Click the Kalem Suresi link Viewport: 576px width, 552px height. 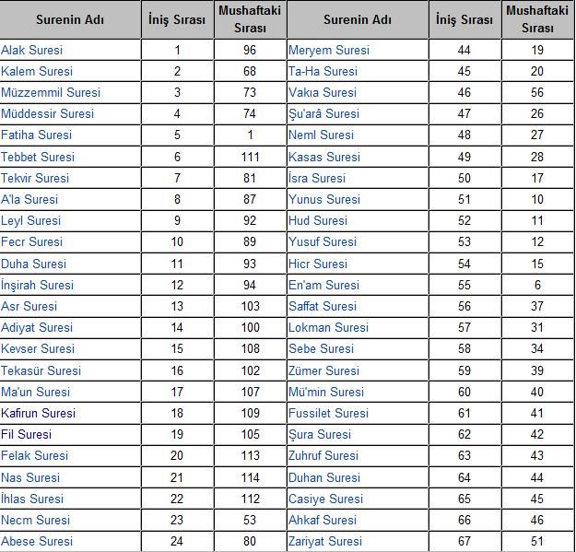(37, 71)
